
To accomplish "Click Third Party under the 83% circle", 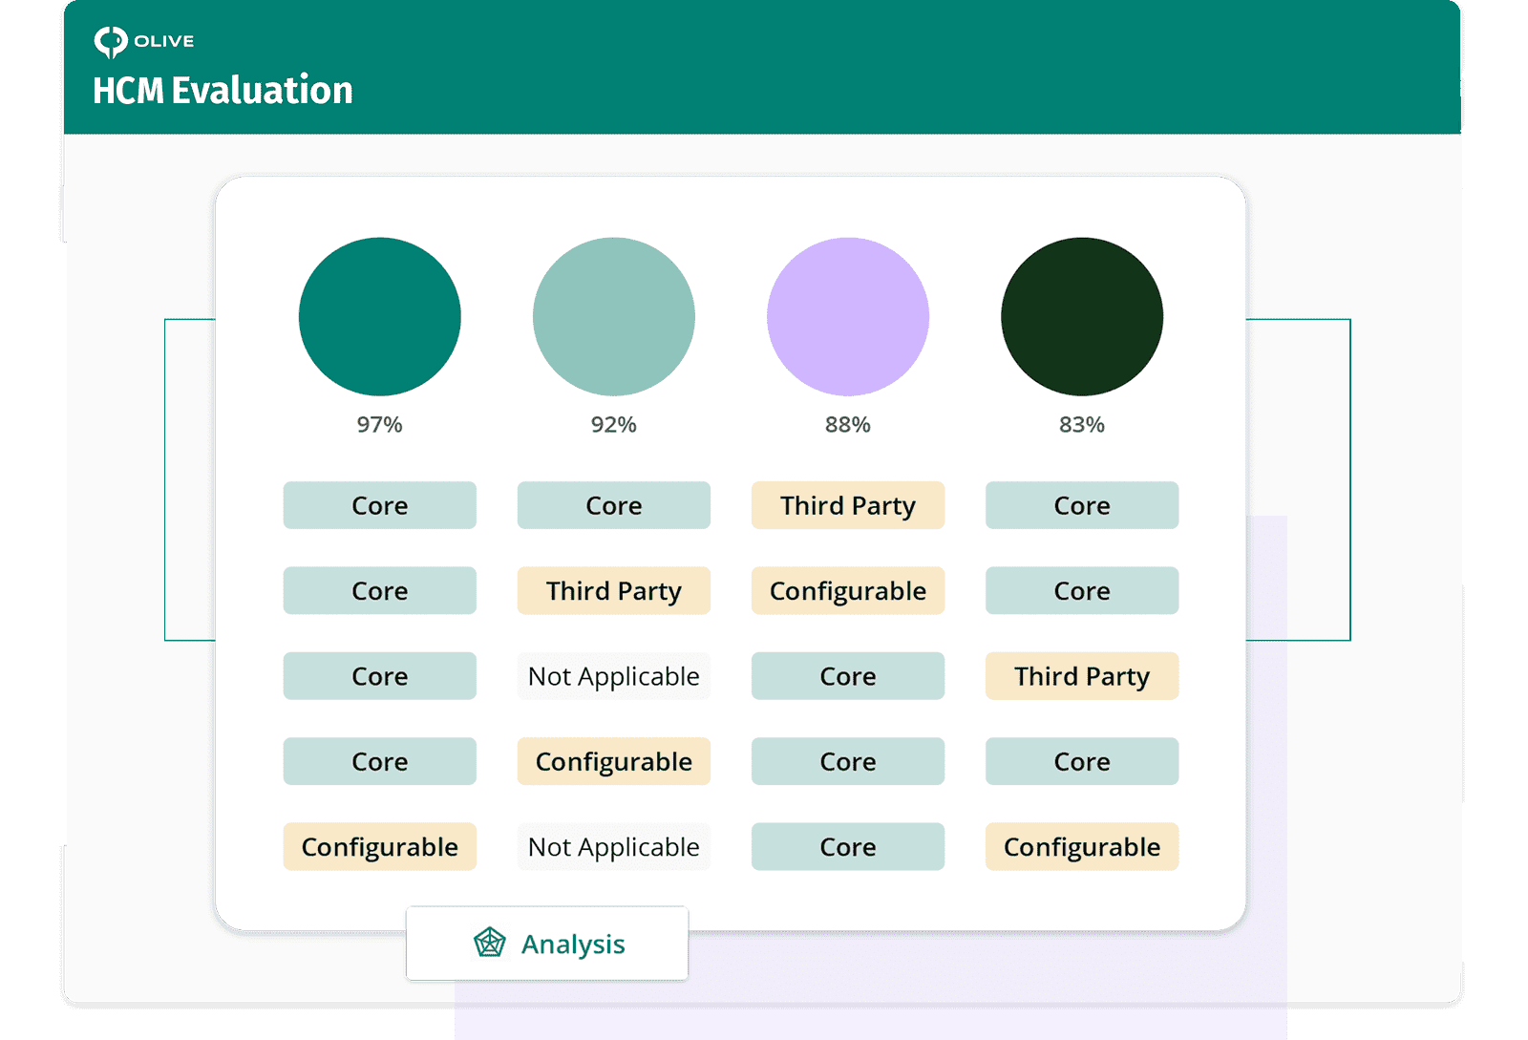I will (x=1081, y=675).
